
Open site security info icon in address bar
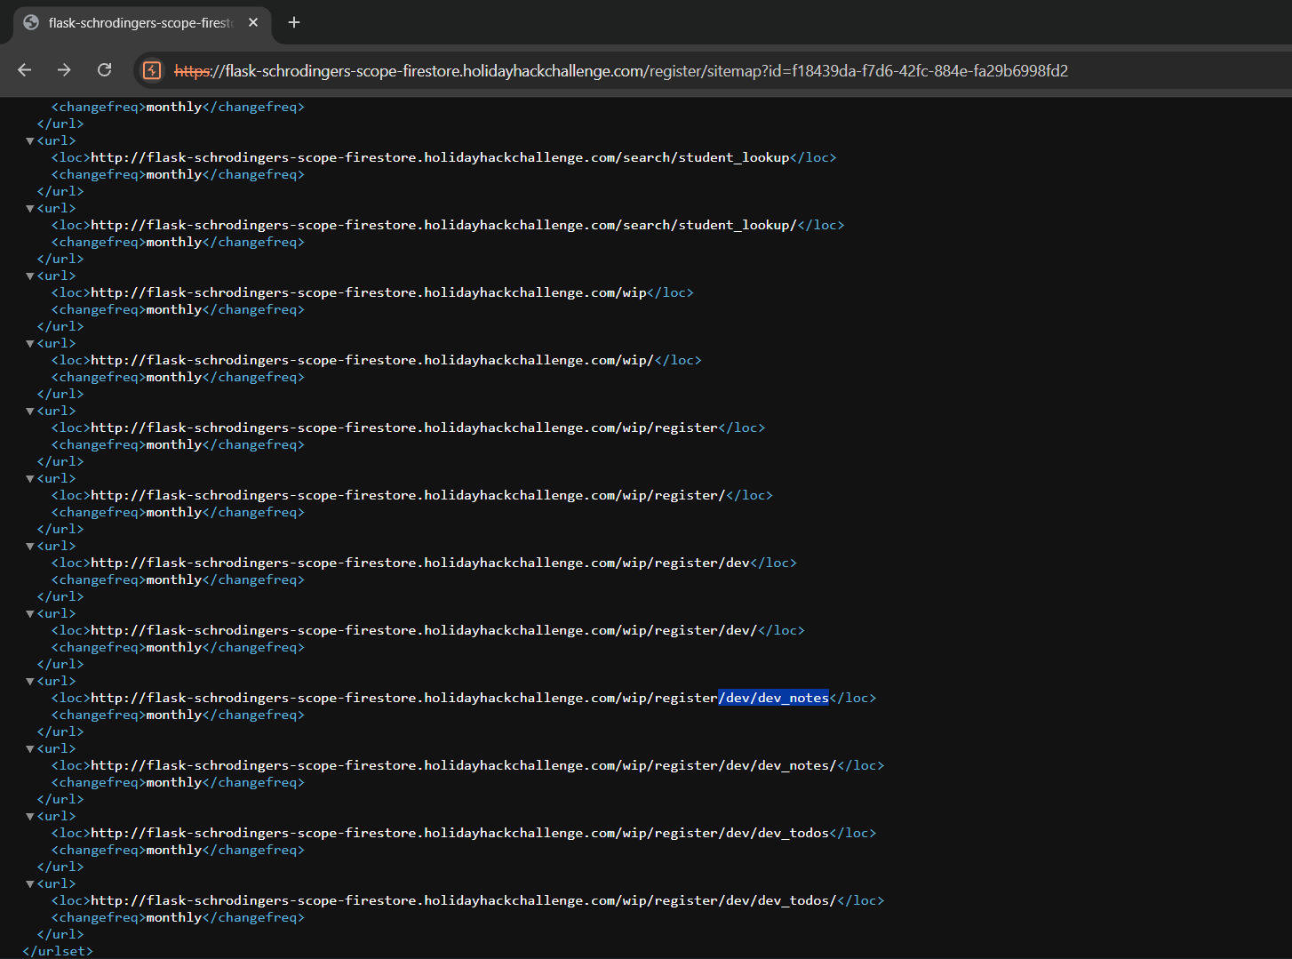coord(152,70)
